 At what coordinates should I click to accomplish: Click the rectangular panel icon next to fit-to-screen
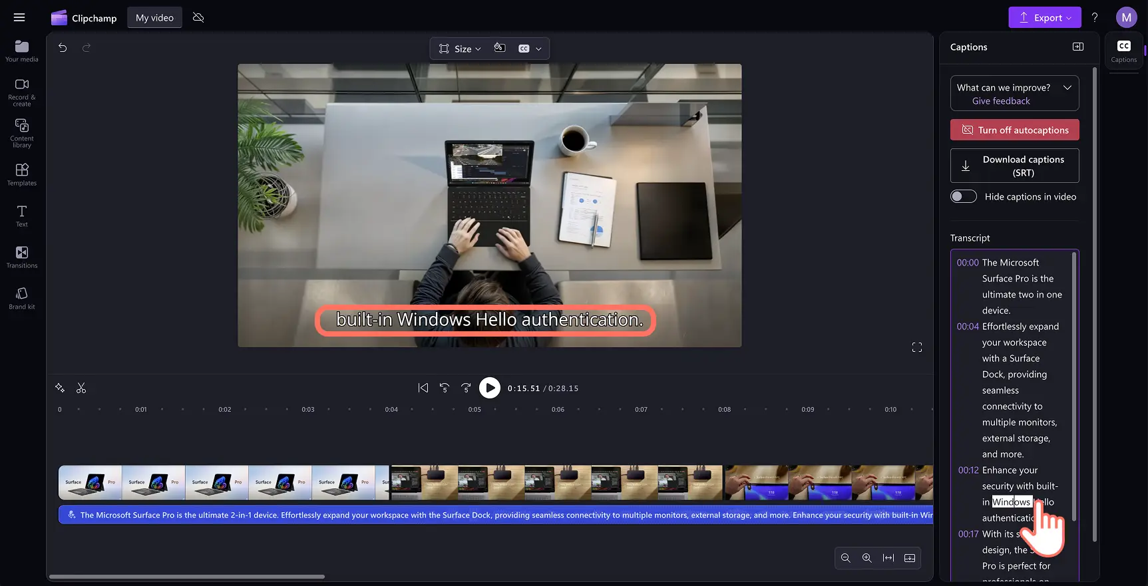coord(910,558)
